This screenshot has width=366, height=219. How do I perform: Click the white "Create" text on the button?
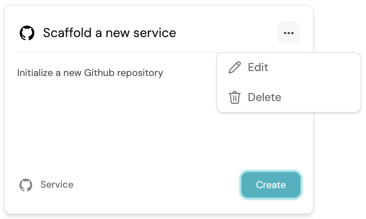coord(271,185)
